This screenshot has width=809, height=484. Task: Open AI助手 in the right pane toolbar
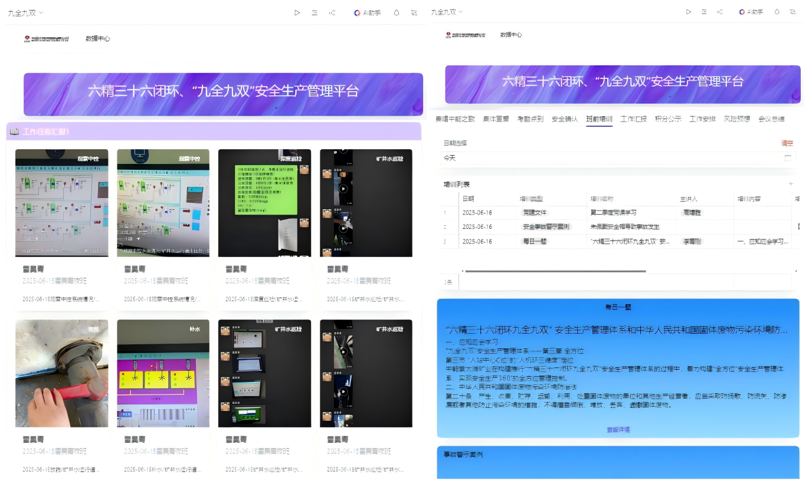coord(751,12)
